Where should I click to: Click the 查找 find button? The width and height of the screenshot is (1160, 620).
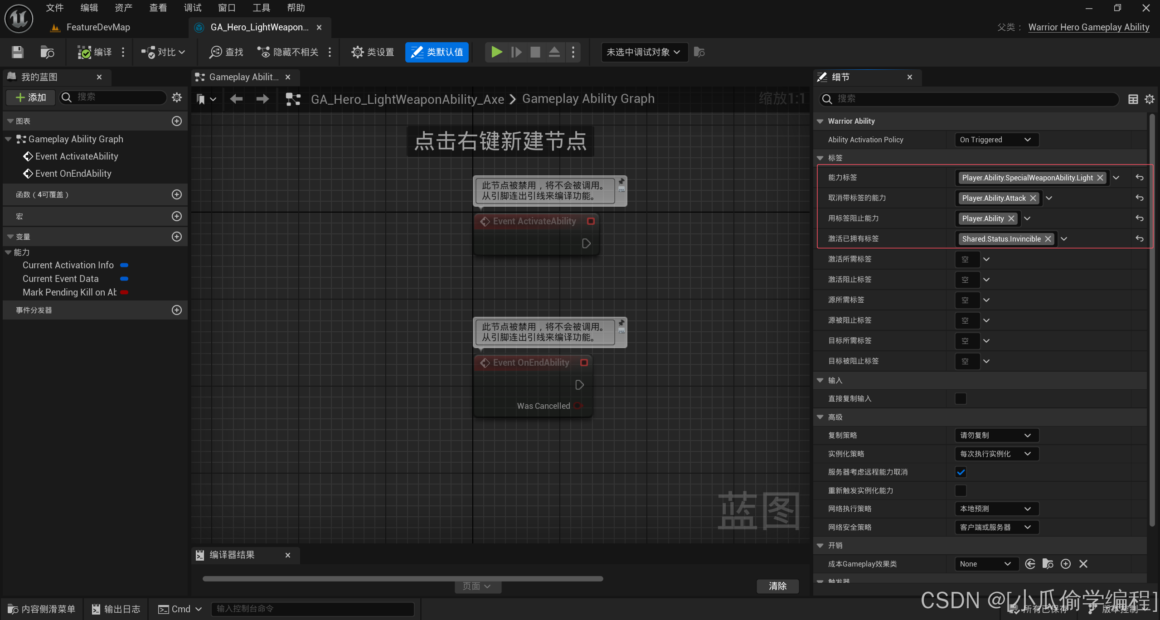tap(226, 52)
